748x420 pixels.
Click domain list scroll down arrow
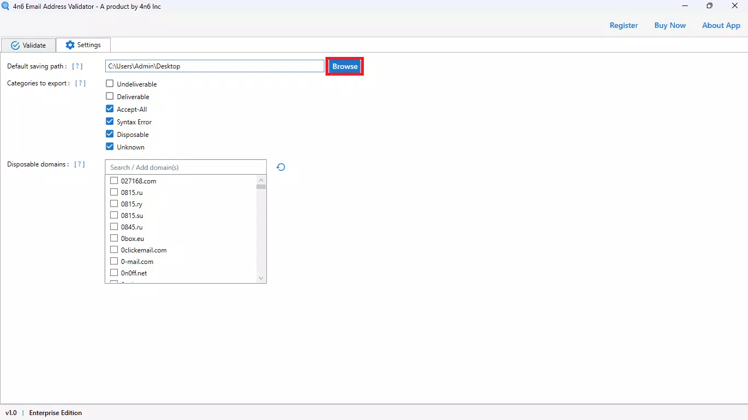[261, 278]
